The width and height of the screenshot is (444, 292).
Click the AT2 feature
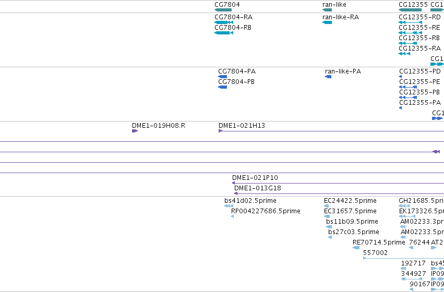coord(434,248)
